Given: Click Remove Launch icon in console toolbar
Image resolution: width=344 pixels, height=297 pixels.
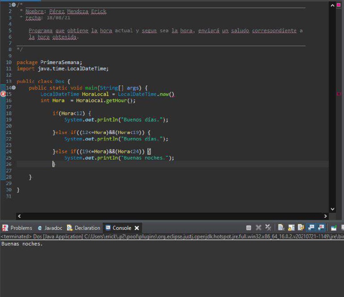Looking at the screenshot, I should pyautogui.click(x=258, y=228).
